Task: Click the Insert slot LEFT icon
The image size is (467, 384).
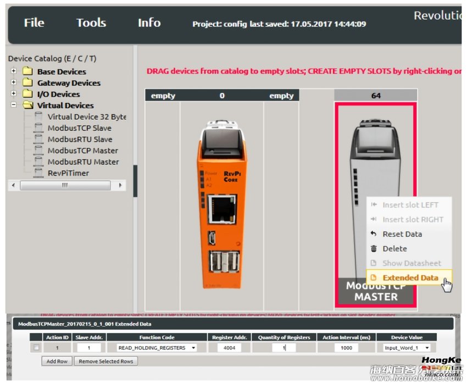Action: [x=374, y=205]
